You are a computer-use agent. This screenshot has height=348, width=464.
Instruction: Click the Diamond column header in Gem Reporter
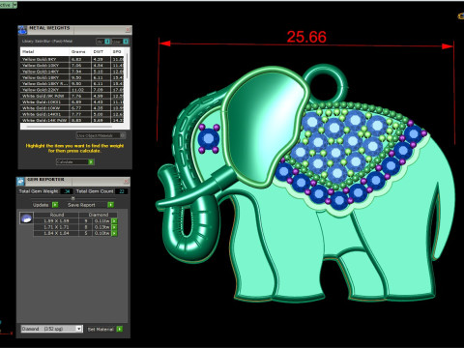[98, 215]
